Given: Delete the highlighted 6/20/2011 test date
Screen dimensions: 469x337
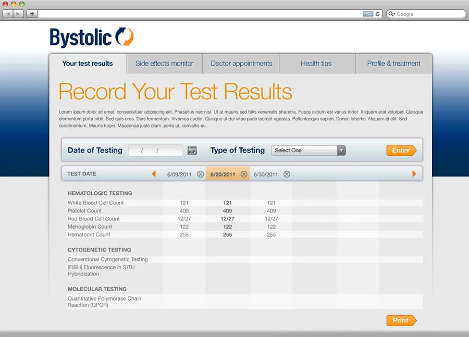Looking at the screenshot, I should (x=244, y=174).
